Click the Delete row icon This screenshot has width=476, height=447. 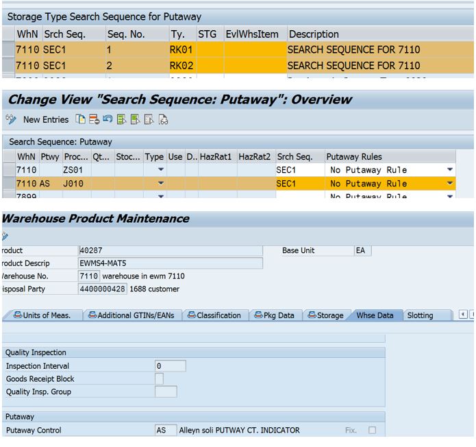[x=94, y=119]
